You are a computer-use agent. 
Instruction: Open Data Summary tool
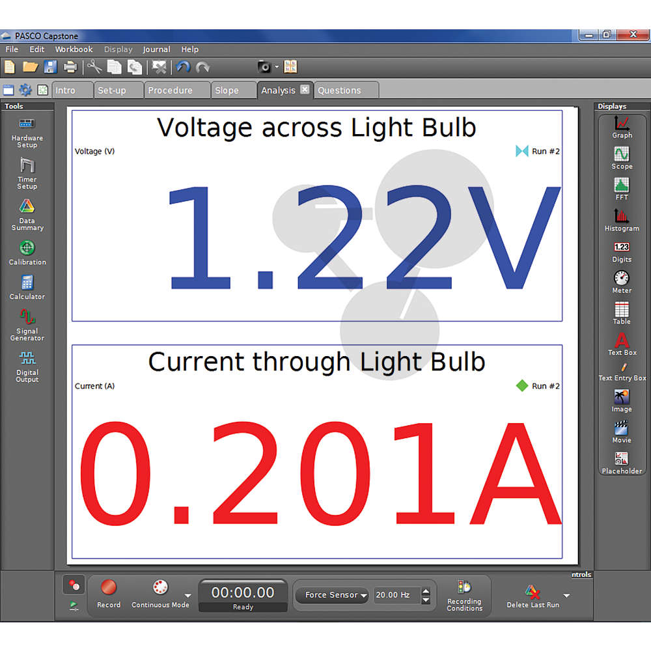[x=27, y=215]
